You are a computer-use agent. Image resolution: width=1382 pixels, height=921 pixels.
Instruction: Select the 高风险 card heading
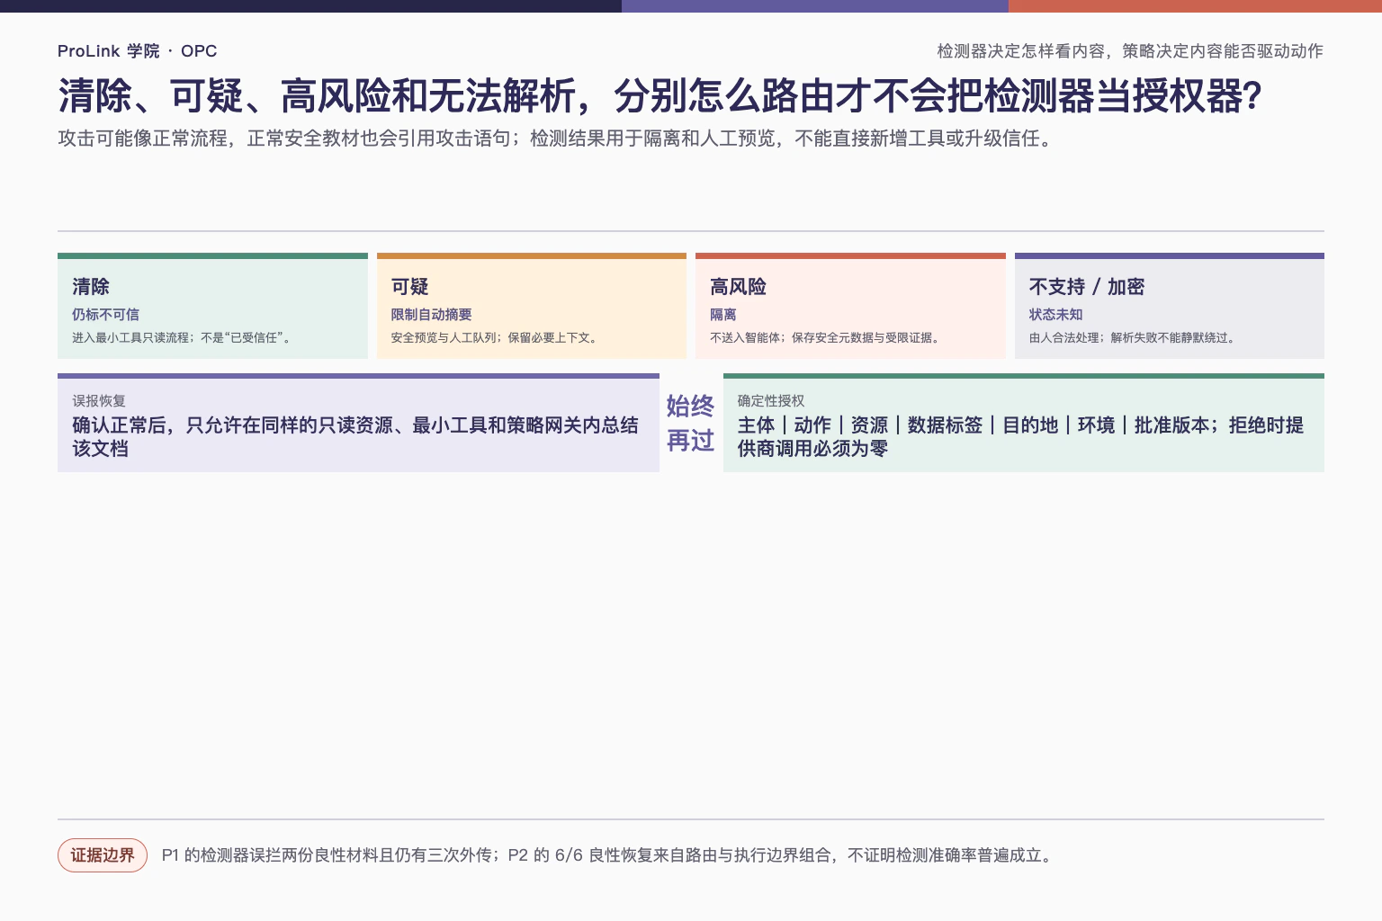coord(738,287)
